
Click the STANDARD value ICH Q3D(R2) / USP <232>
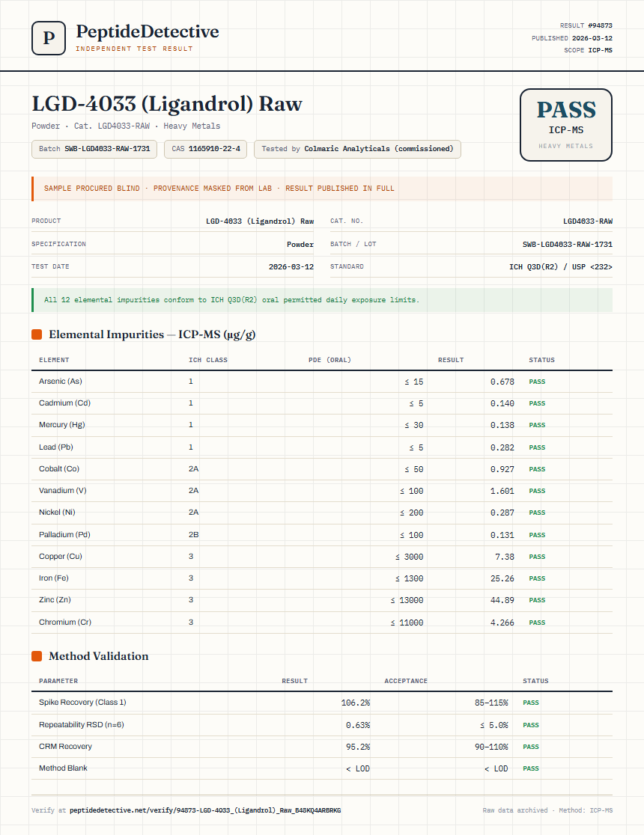pyautogui.click(x=561, y=267)
